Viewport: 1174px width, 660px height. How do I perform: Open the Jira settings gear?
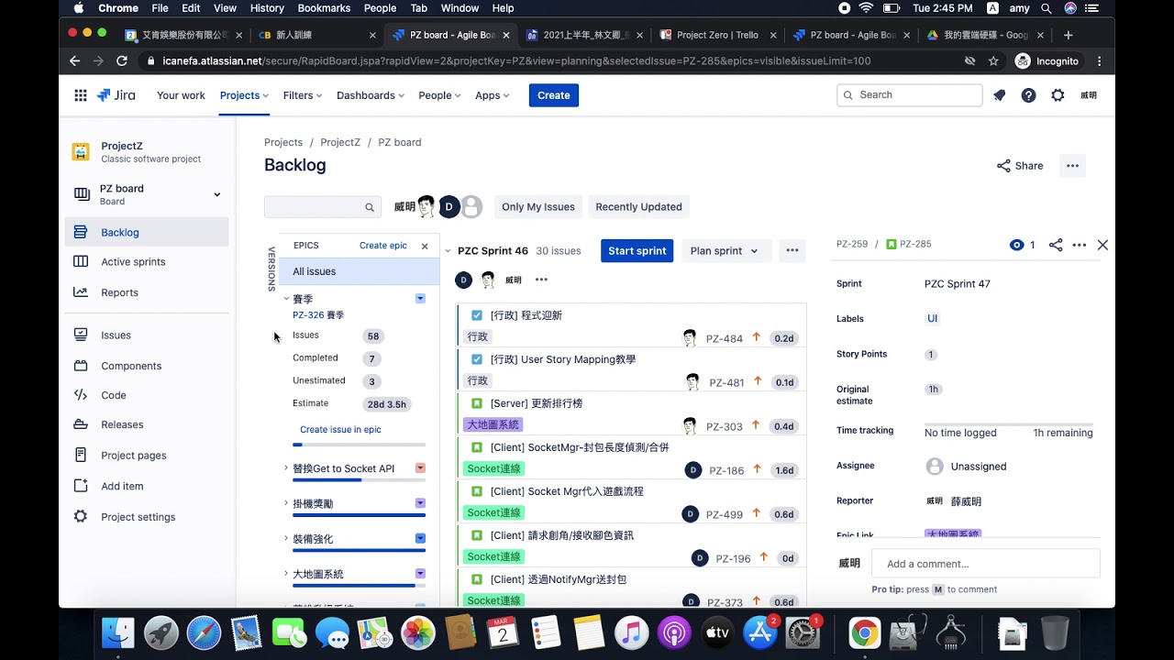[1058, 95]
